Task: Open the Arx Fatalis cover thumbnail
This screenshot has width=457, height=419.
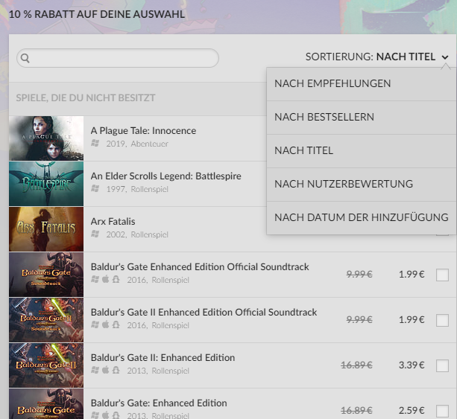Action: tap(46, 229)
